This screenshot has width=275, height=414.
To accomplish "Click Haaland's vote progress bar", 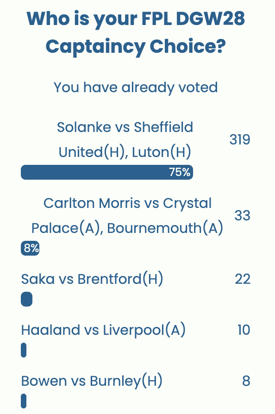I will (24, 351).
